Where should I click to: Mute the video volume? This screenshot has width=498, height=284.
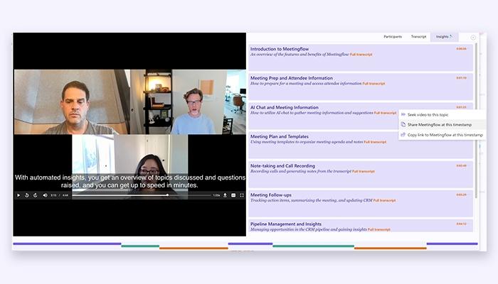[x=45, y=195]
